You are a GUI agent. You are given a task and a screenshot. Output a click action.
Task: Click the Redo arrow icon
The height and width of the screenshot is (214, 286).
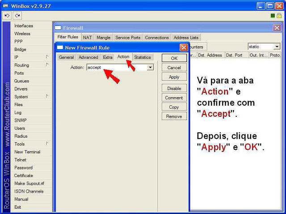[17, 16]
